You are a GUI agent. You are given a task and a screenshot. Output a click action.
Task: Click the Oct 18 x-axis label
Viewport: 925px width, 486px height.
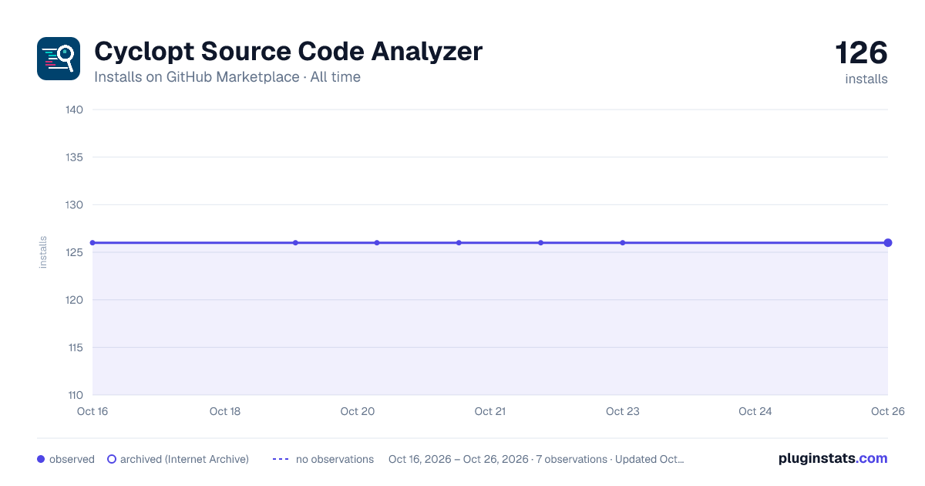225,411
